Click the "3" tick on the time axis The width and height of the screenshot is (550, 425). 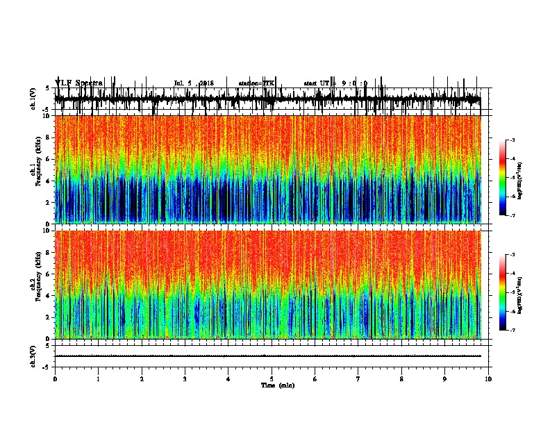point(185,379)
